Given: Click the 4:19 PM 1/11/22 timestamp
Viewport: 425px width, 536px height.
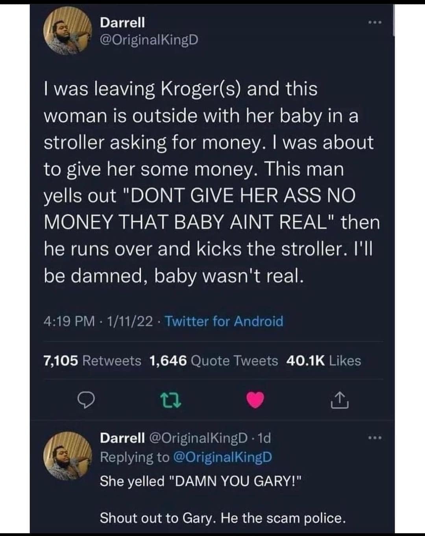Looking at the screenshot, I should coord(98,321).
